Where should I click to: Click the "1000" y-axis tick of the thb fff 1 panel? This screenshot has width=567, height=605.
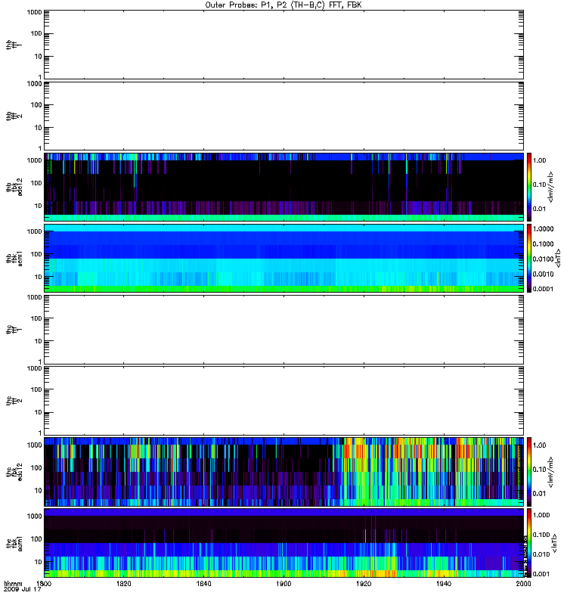34,12
